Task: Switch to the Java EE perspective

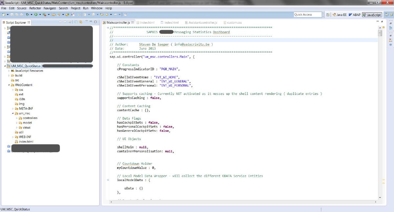Action: tap(339, 15)
